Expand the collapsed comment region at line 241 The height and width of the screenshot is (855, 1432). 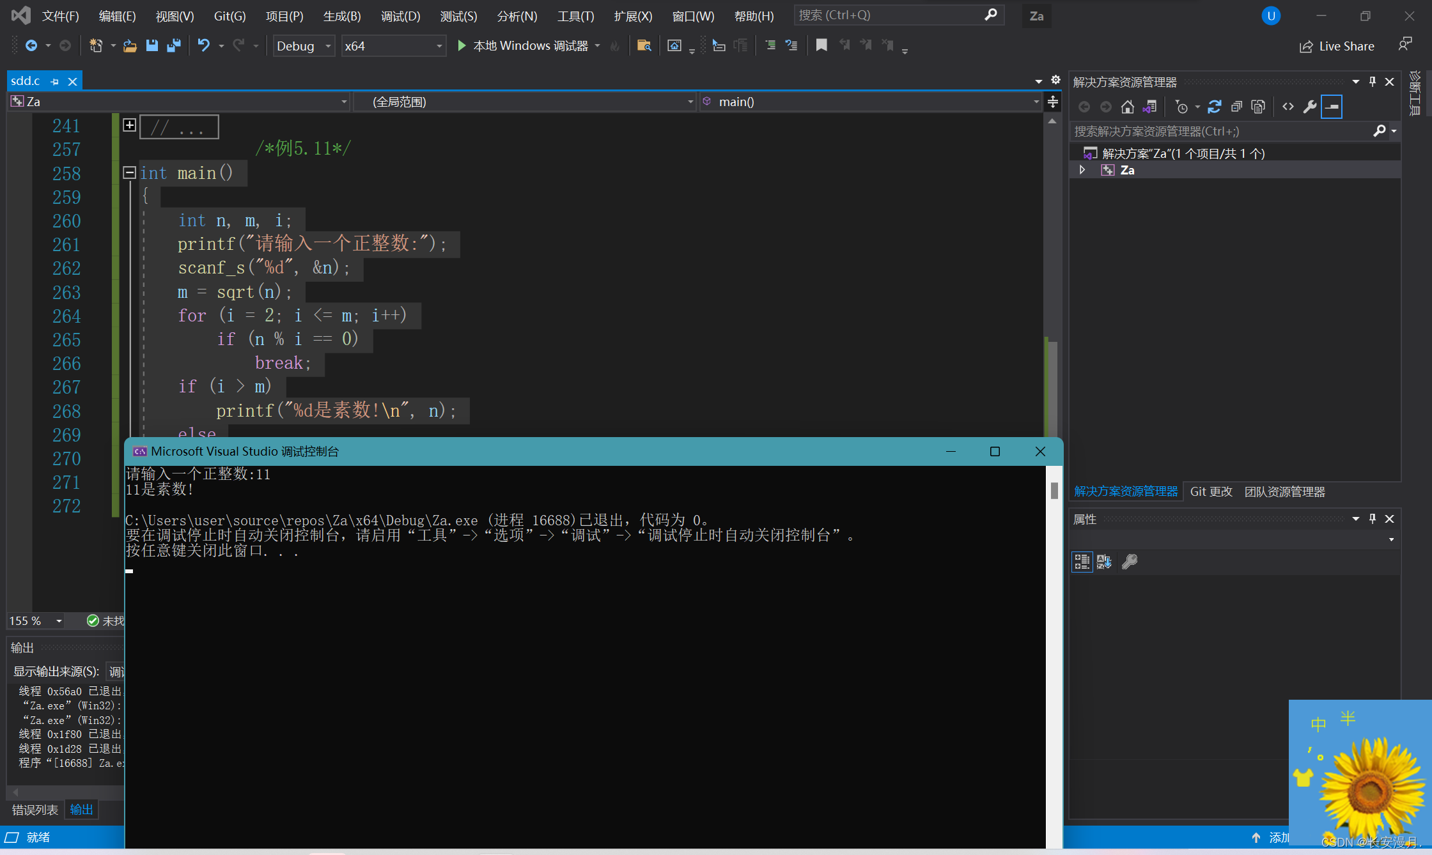click(130, 125)
